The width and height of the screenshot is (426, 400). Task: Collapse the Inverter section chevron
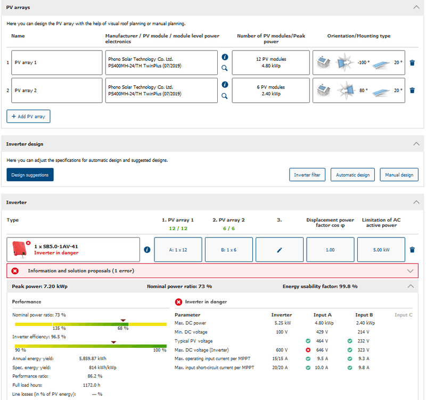point(416,202)
